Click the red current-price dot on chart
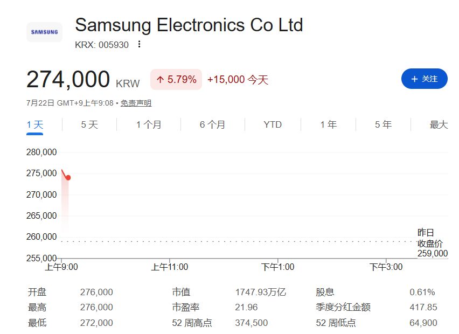This screenshot has width=459, height=334. coord(68,178)
